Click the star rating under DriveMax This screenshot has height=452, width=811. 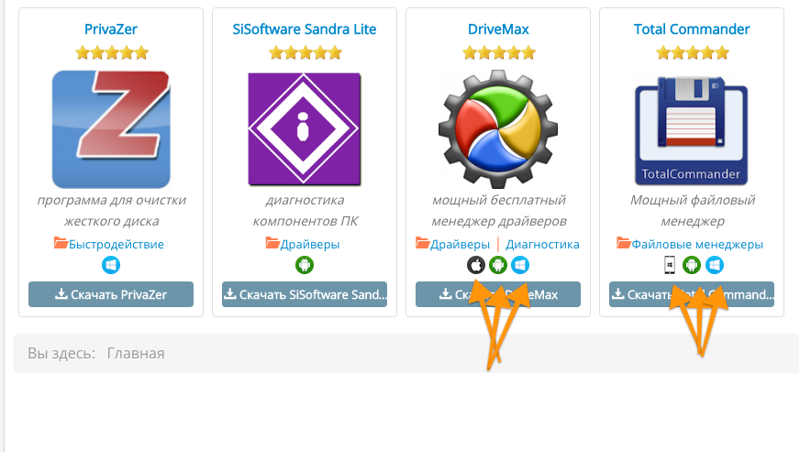pyautogui.click(x=498, y=53)
